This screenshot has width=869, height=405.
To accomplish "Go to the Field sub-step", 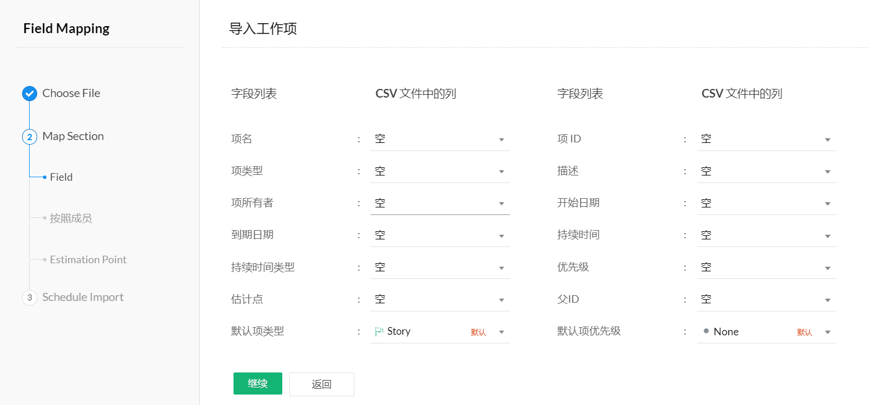I will pos(61,177).
